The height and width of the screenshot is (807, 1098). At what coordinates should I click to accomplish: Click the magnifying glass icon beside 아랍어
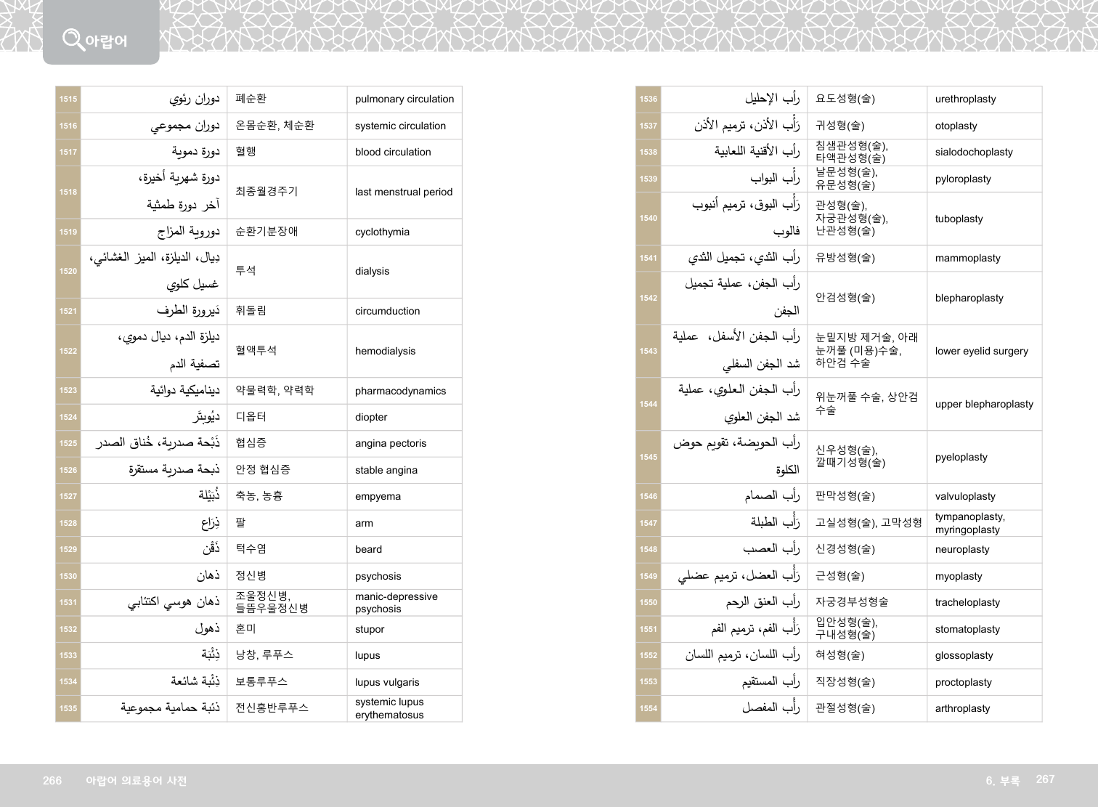click(x=73, y=38)
